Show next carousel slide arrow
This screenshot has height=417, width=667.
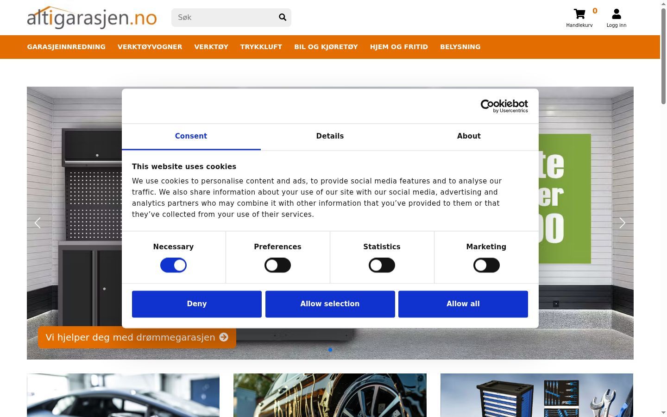[x=623, y=223]
